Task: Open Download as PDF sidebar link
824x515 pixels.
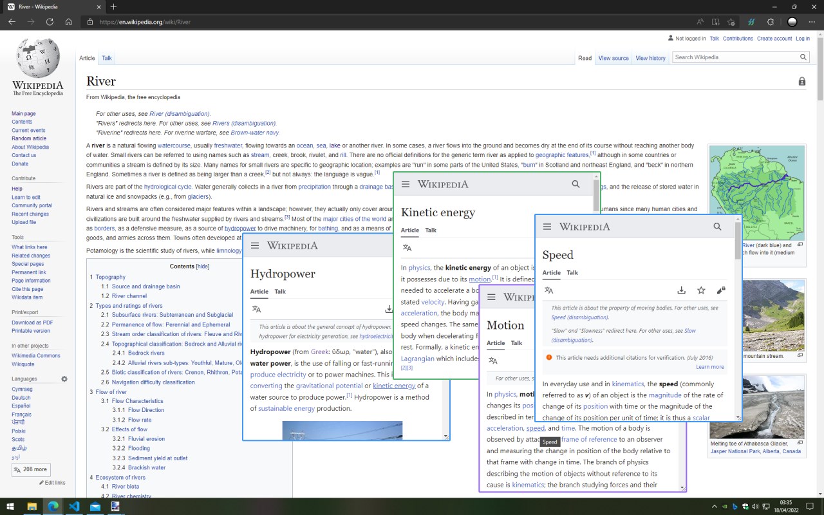Action: click(x=32, y=323)
